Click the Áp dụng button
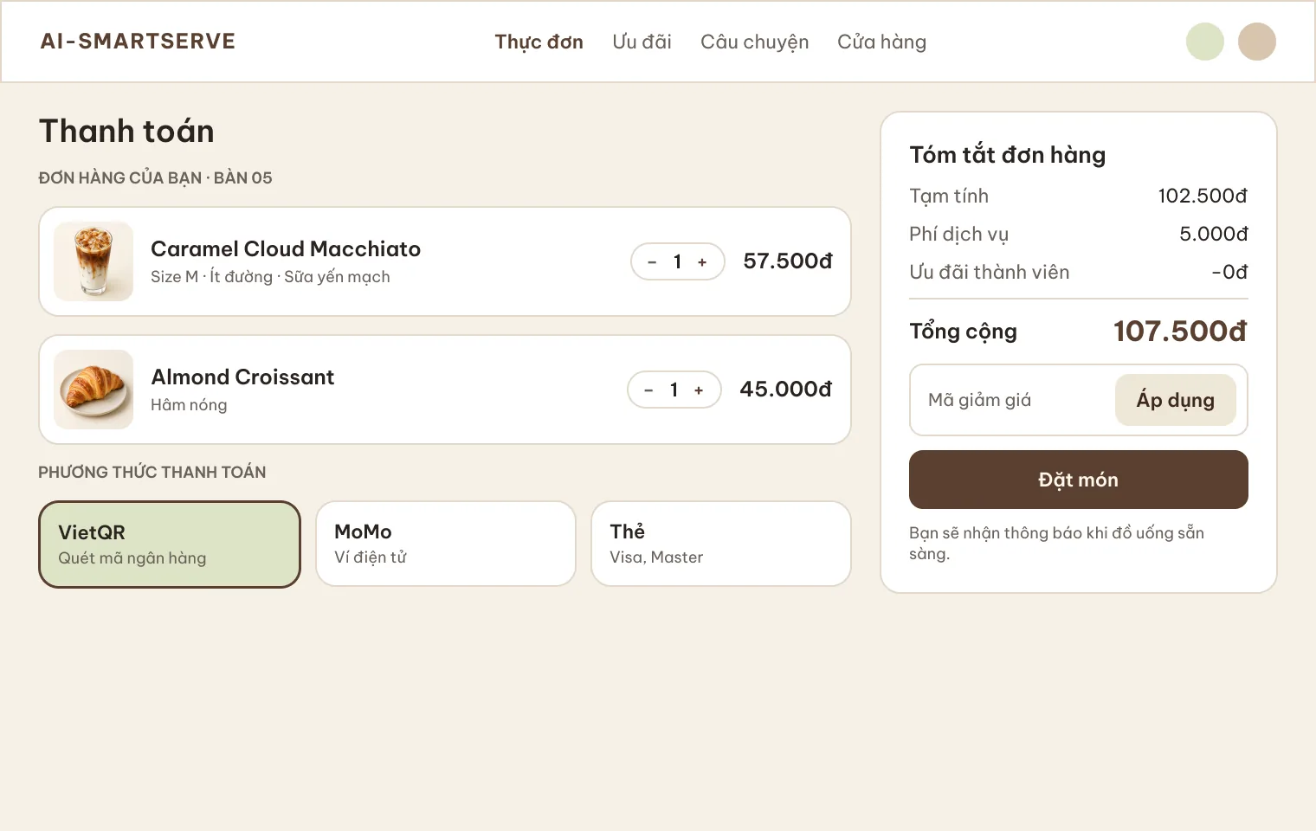This screenshot has width=1316, height=831. (1176, 400)
